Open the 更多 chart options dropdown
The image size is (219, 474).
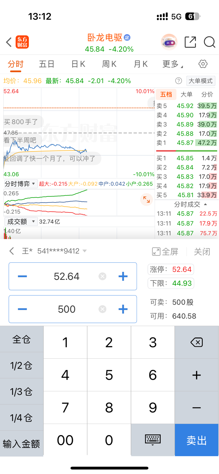pyautogui.click(x=173, y=64)
